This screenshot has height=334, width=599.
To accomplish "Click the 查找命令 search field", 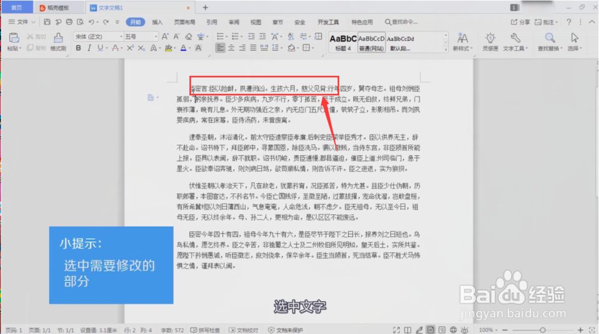I will click(x=401, y=22).
